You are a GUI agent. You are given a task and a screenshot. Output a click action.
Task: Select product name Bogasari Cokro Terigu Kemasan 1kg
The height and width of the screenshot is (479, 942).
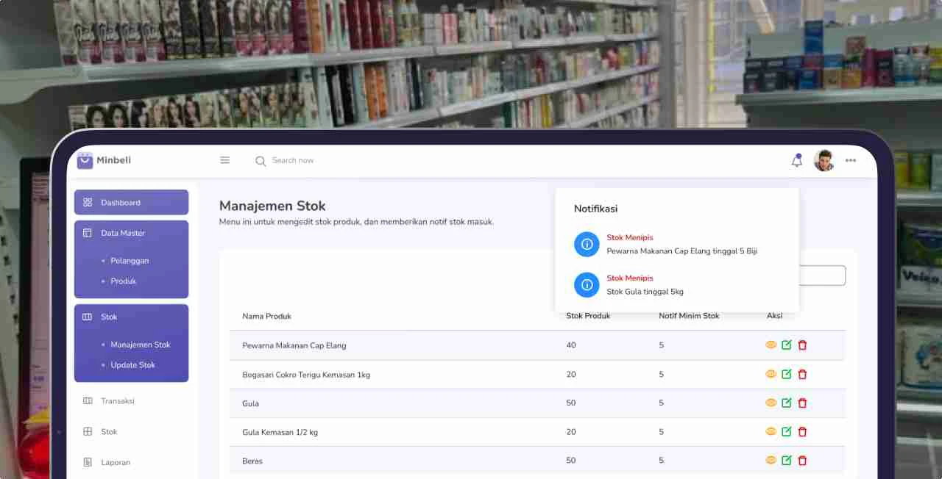tap(306, 375)
